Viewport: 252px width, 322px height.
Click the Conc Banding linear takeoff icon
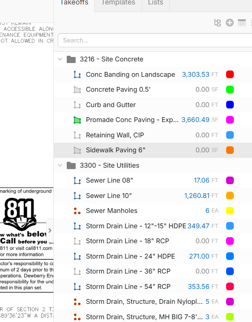[77, 75]
